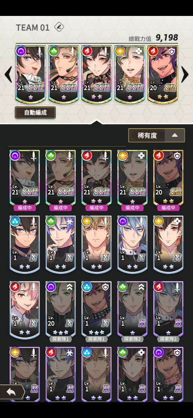Tap the 編成中 label under first SSR card
The height and width of the screenshot is (418, 193).
(24, 208)
